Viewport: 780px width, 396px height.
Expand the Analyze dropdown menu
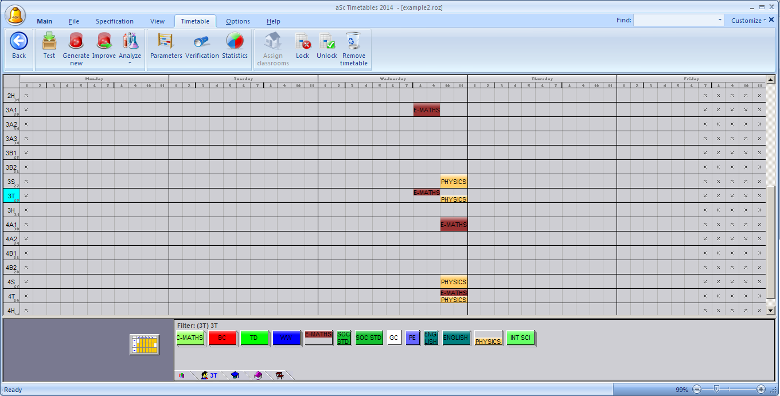coord(130,62)
